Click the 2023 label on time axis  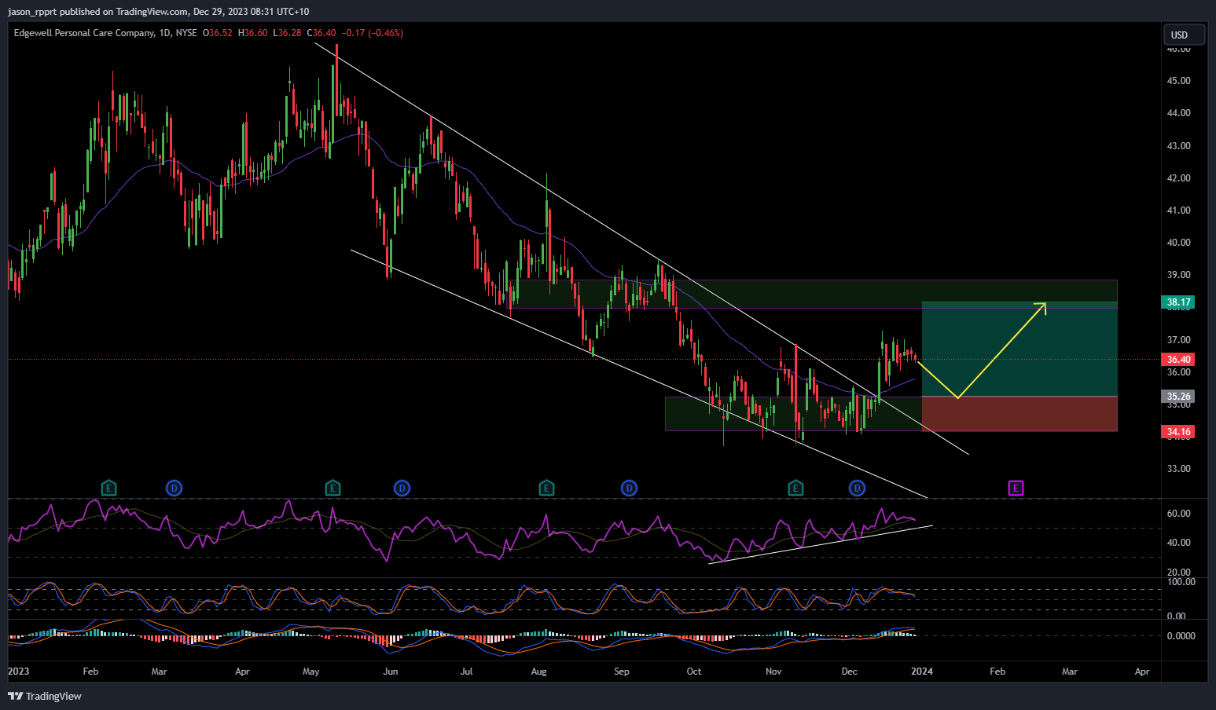click(18, 672)
